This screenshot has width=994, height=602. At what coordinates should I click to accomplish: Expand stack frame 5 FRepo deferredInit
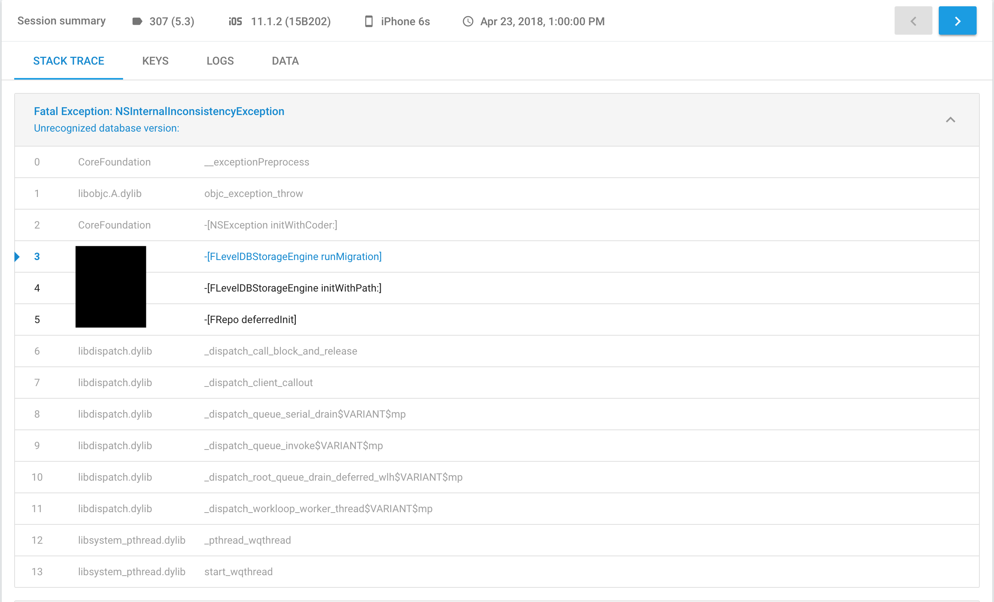(250, 319)
